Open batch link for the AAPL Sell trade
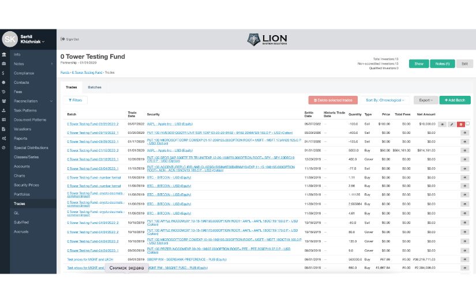Image resolution: width=476 pixels, height=303 pixels. (x=92, y=124)
